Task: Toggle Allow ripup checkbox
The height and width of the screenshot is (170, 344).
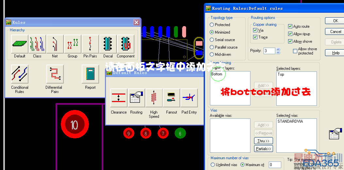Action: point(290,34)
